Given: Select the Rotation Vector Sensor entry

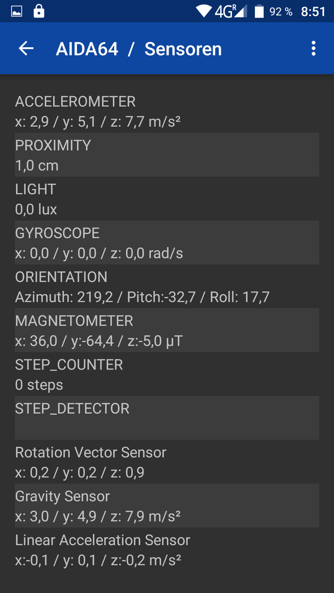Looking at the screenshot, I should (167, 462).
